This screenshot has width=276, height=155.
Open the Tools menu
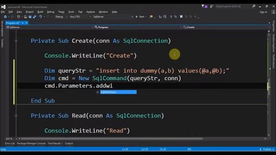71,12
